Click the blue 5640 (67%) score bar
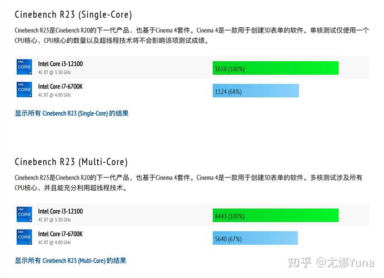This screenshot has width=384, height=278. coord(255,239)
